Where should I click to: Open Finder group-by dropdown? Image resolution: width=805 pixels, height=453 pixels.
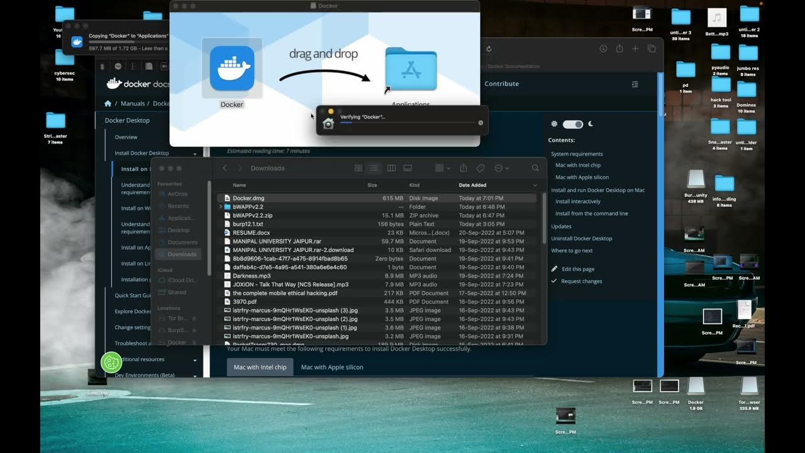coord(443,168)
